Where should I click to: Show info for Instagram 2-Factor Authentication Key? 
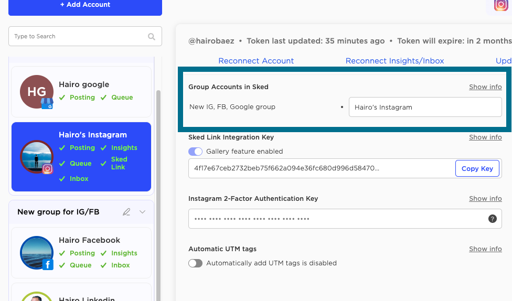tap(485, 199)
